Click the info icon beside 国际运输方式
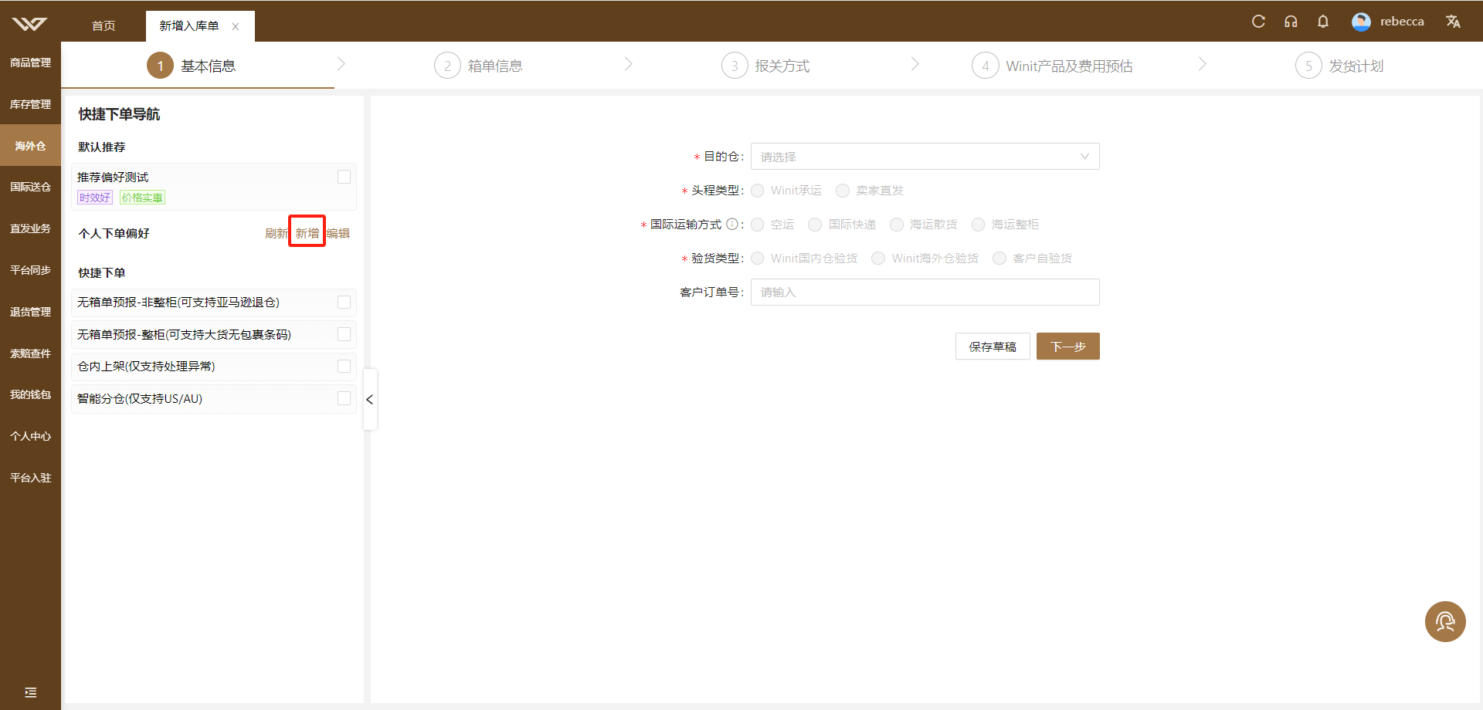 (x=731, y=225)
